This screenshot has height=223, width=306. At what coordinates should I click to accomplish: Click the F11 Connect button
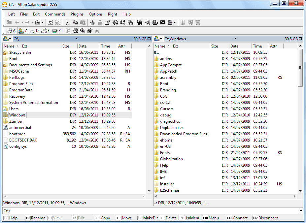coord(237,218)
